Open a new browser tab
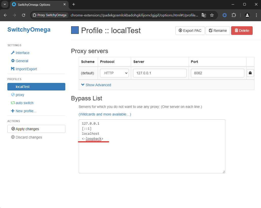 click(74, 4)
